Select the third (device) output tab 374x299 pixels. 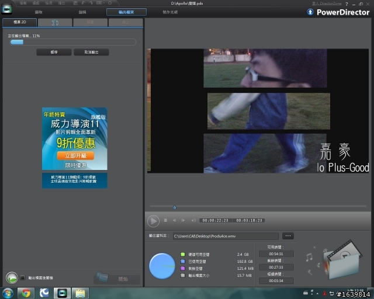point(90,23)
